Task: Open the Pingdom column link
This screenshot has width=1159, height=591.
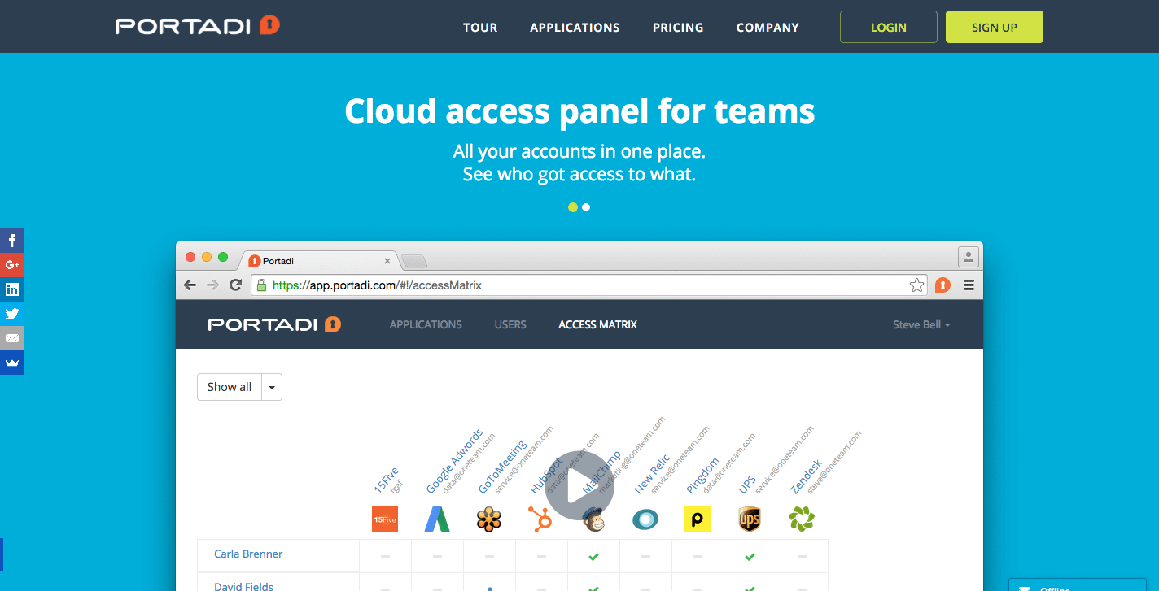Action: point(703,476)
